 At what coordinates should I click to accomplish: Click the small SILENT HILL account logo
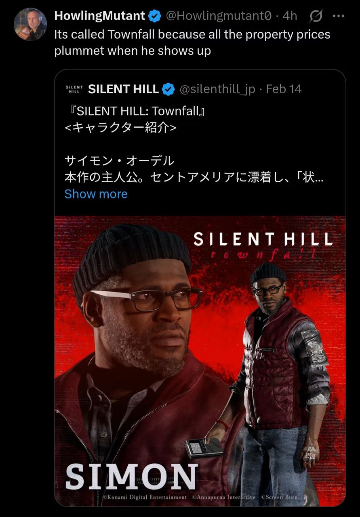(x=74, y=89)
